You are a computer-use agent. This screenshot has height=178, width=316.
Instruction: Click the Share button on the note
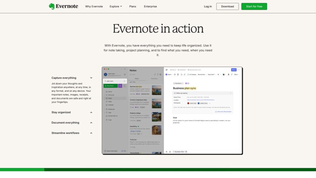click(234, 70)
